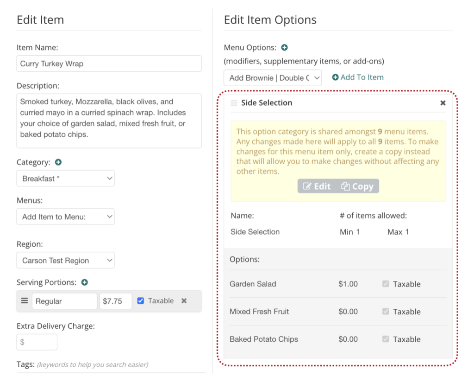This screenshot has height=383, width=474.
Task: Click the plus icon next to Menu Options
Action: [285, 47]
